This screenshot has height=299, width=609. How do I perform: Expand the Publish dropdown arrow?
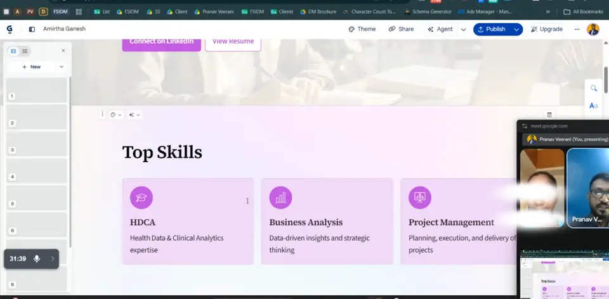point(516,30)
